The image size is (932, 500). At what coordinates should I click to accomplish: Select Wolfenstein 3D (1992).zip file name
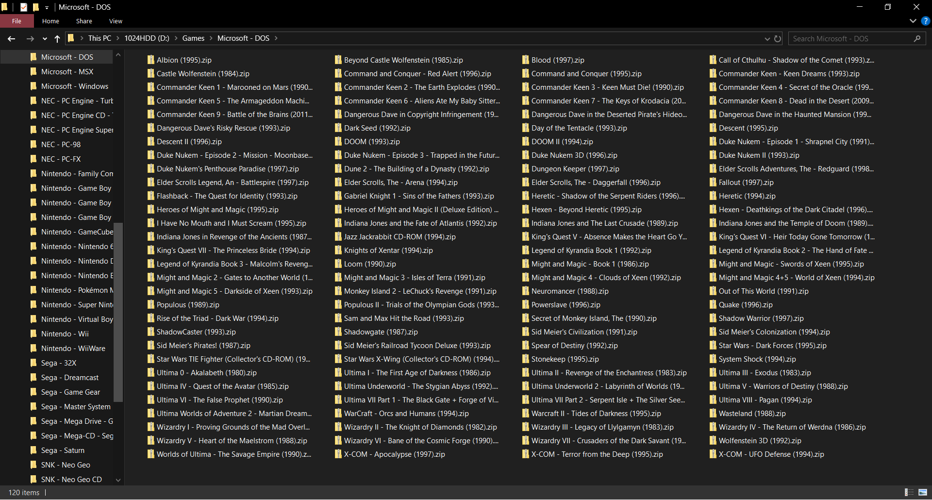(x=760, y=441)
